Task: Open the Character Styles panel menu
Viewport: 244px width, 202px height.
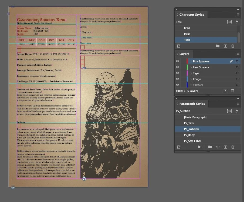Action: 238,15
